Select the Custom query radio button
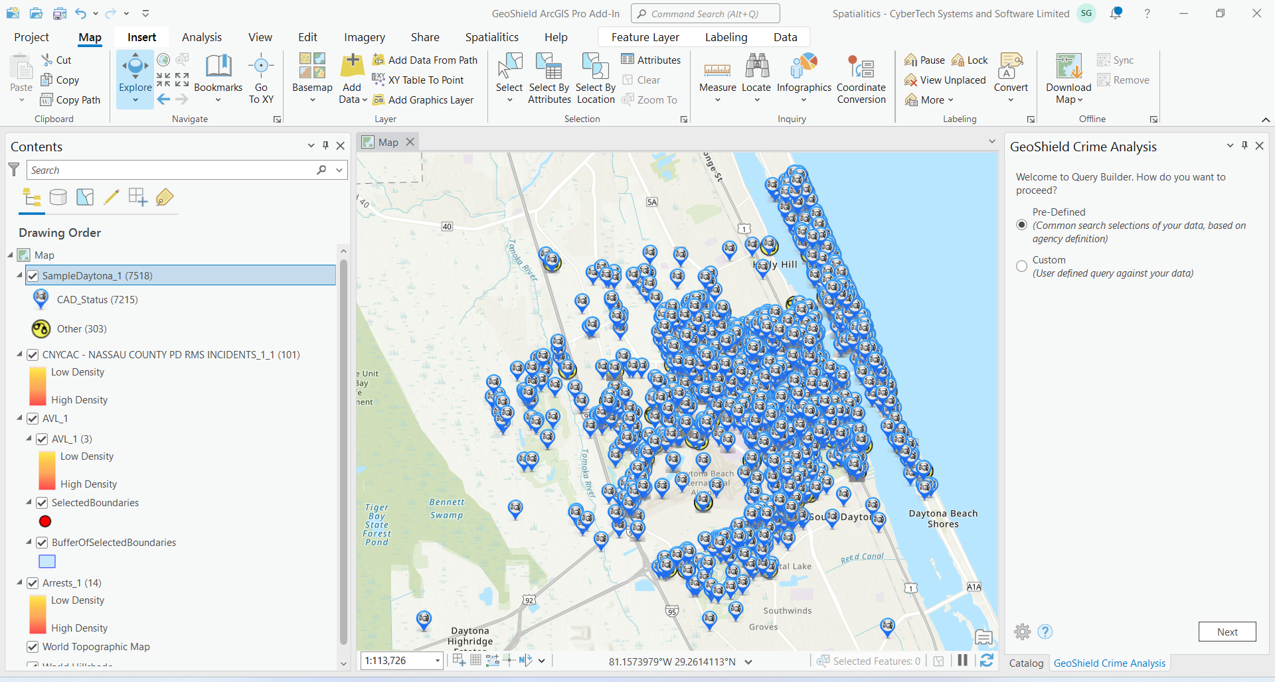The height and width of the screenshot is (682, 1275). click(x=1022, y=266)
